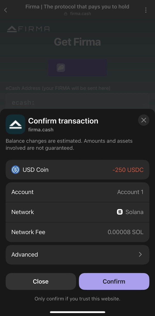
Task: Close the Confirm transaction sheet with X
Action: [x=144, y=120]
